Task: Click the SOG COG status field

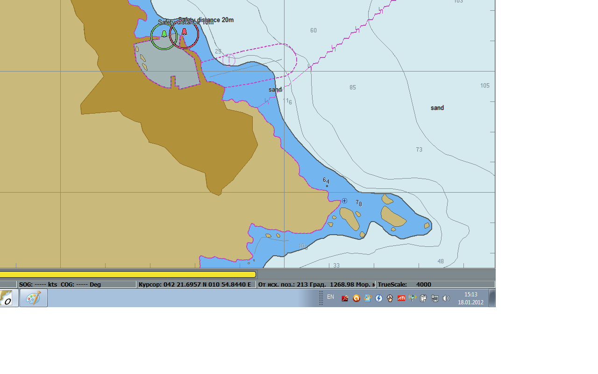Action: pos(77,284)
